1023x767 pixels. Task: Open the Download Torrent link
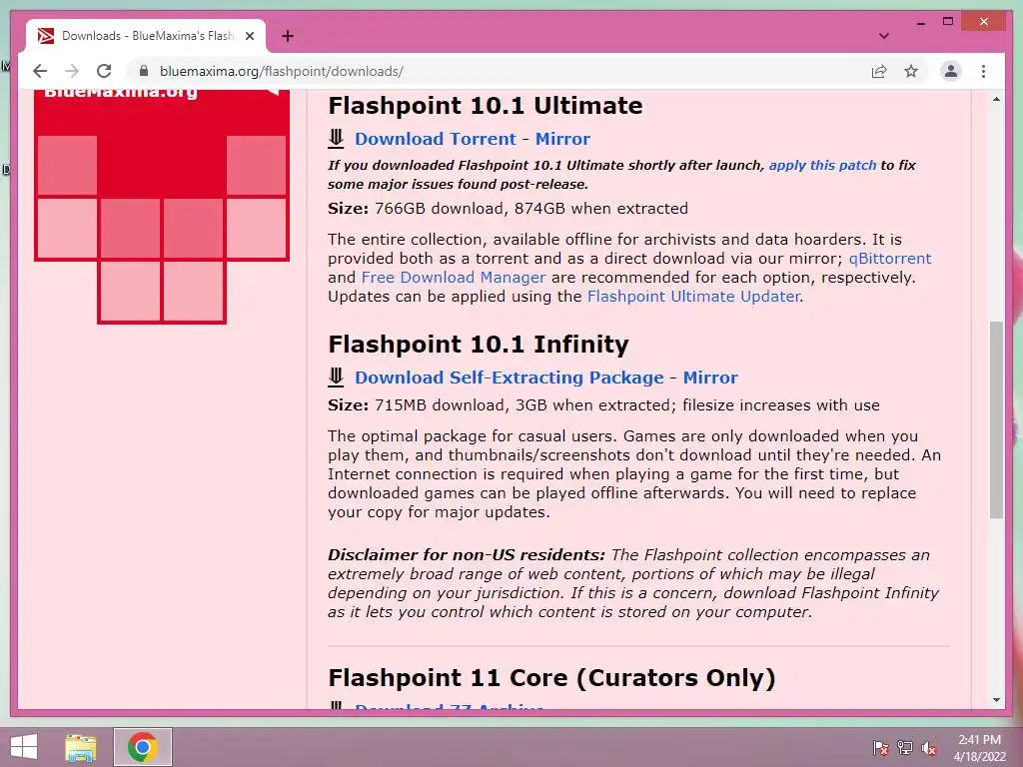pos(436,139)
